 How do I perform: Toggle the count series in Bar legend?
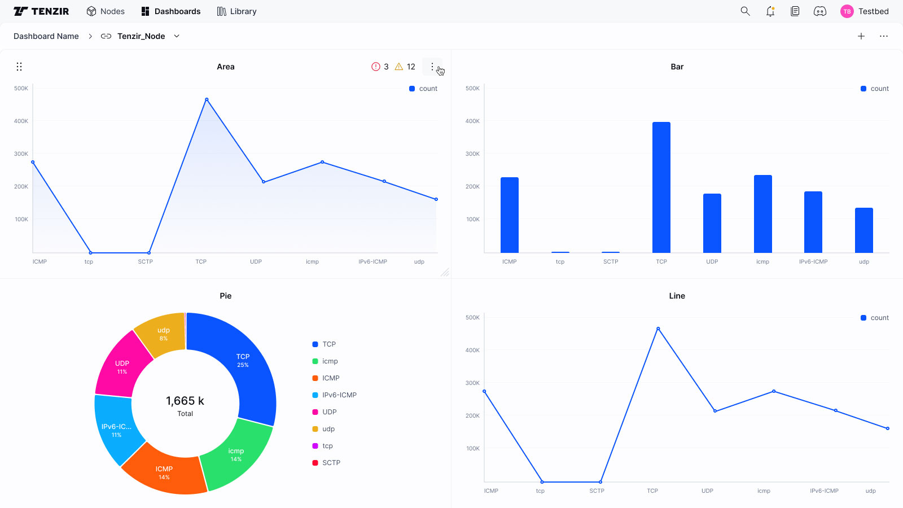(x=875, y=89)
